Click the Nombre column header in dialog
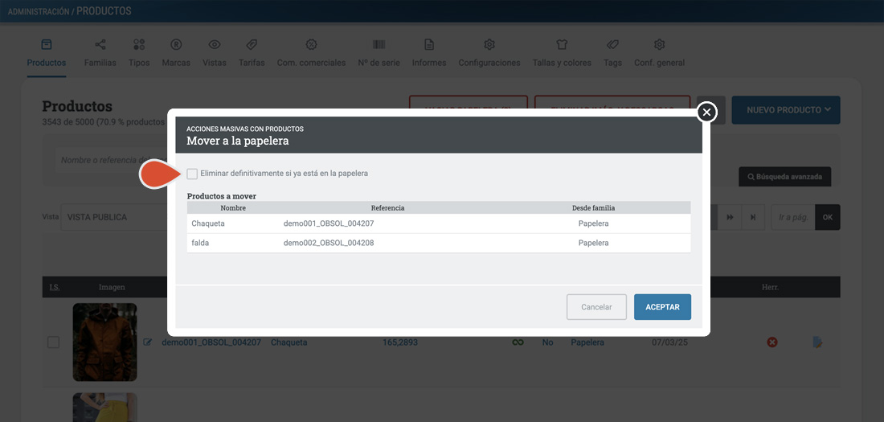 233,207
